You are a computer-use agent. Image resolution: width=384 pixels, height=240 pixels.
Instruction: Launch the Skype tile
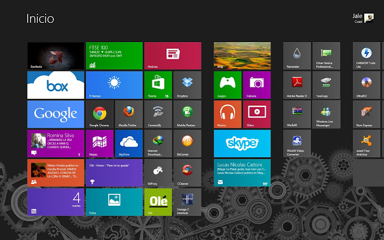click(x=242, y=143)
